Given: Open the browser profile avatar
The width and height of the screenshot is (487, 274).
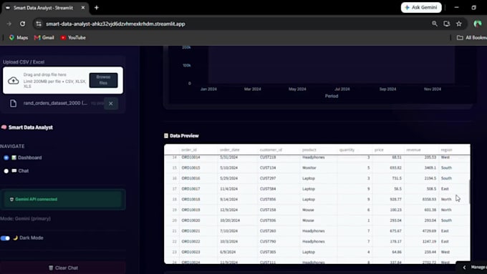Looking at the screenshot, I should point(478,24).
